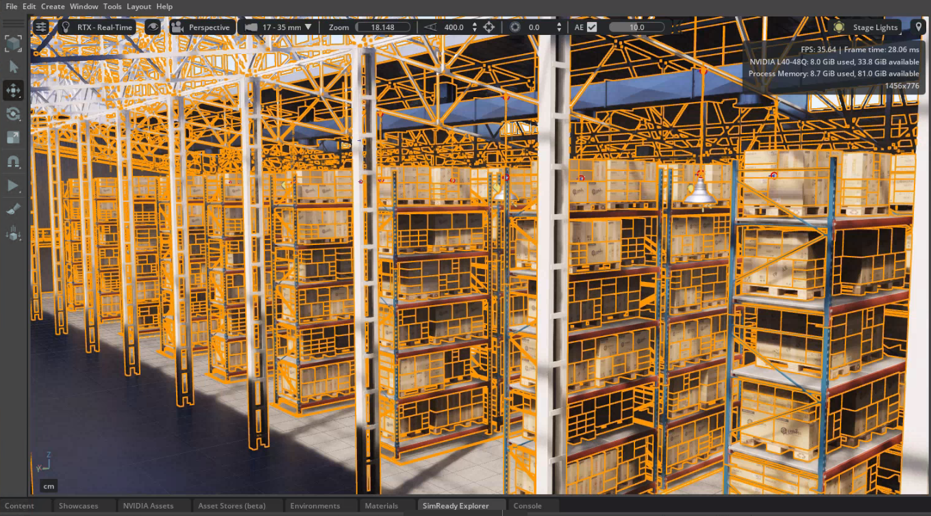Screen dimensions: 931x516
Task: Click the focus distance field 400.0
Action: point(454,27)
